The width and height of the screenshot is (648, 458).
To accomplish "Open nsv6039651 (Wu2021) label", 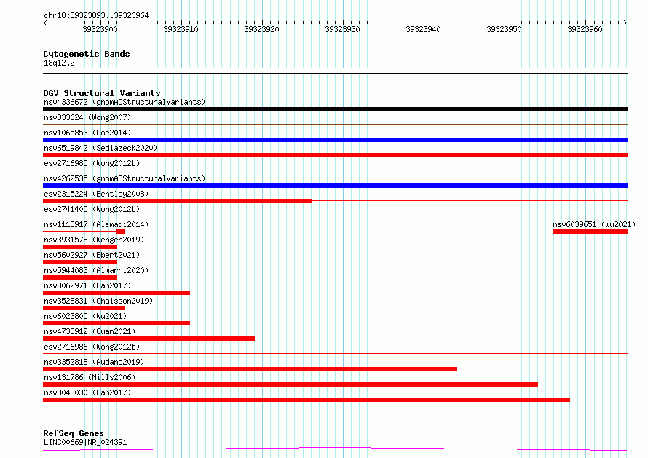I will point(594,224).
